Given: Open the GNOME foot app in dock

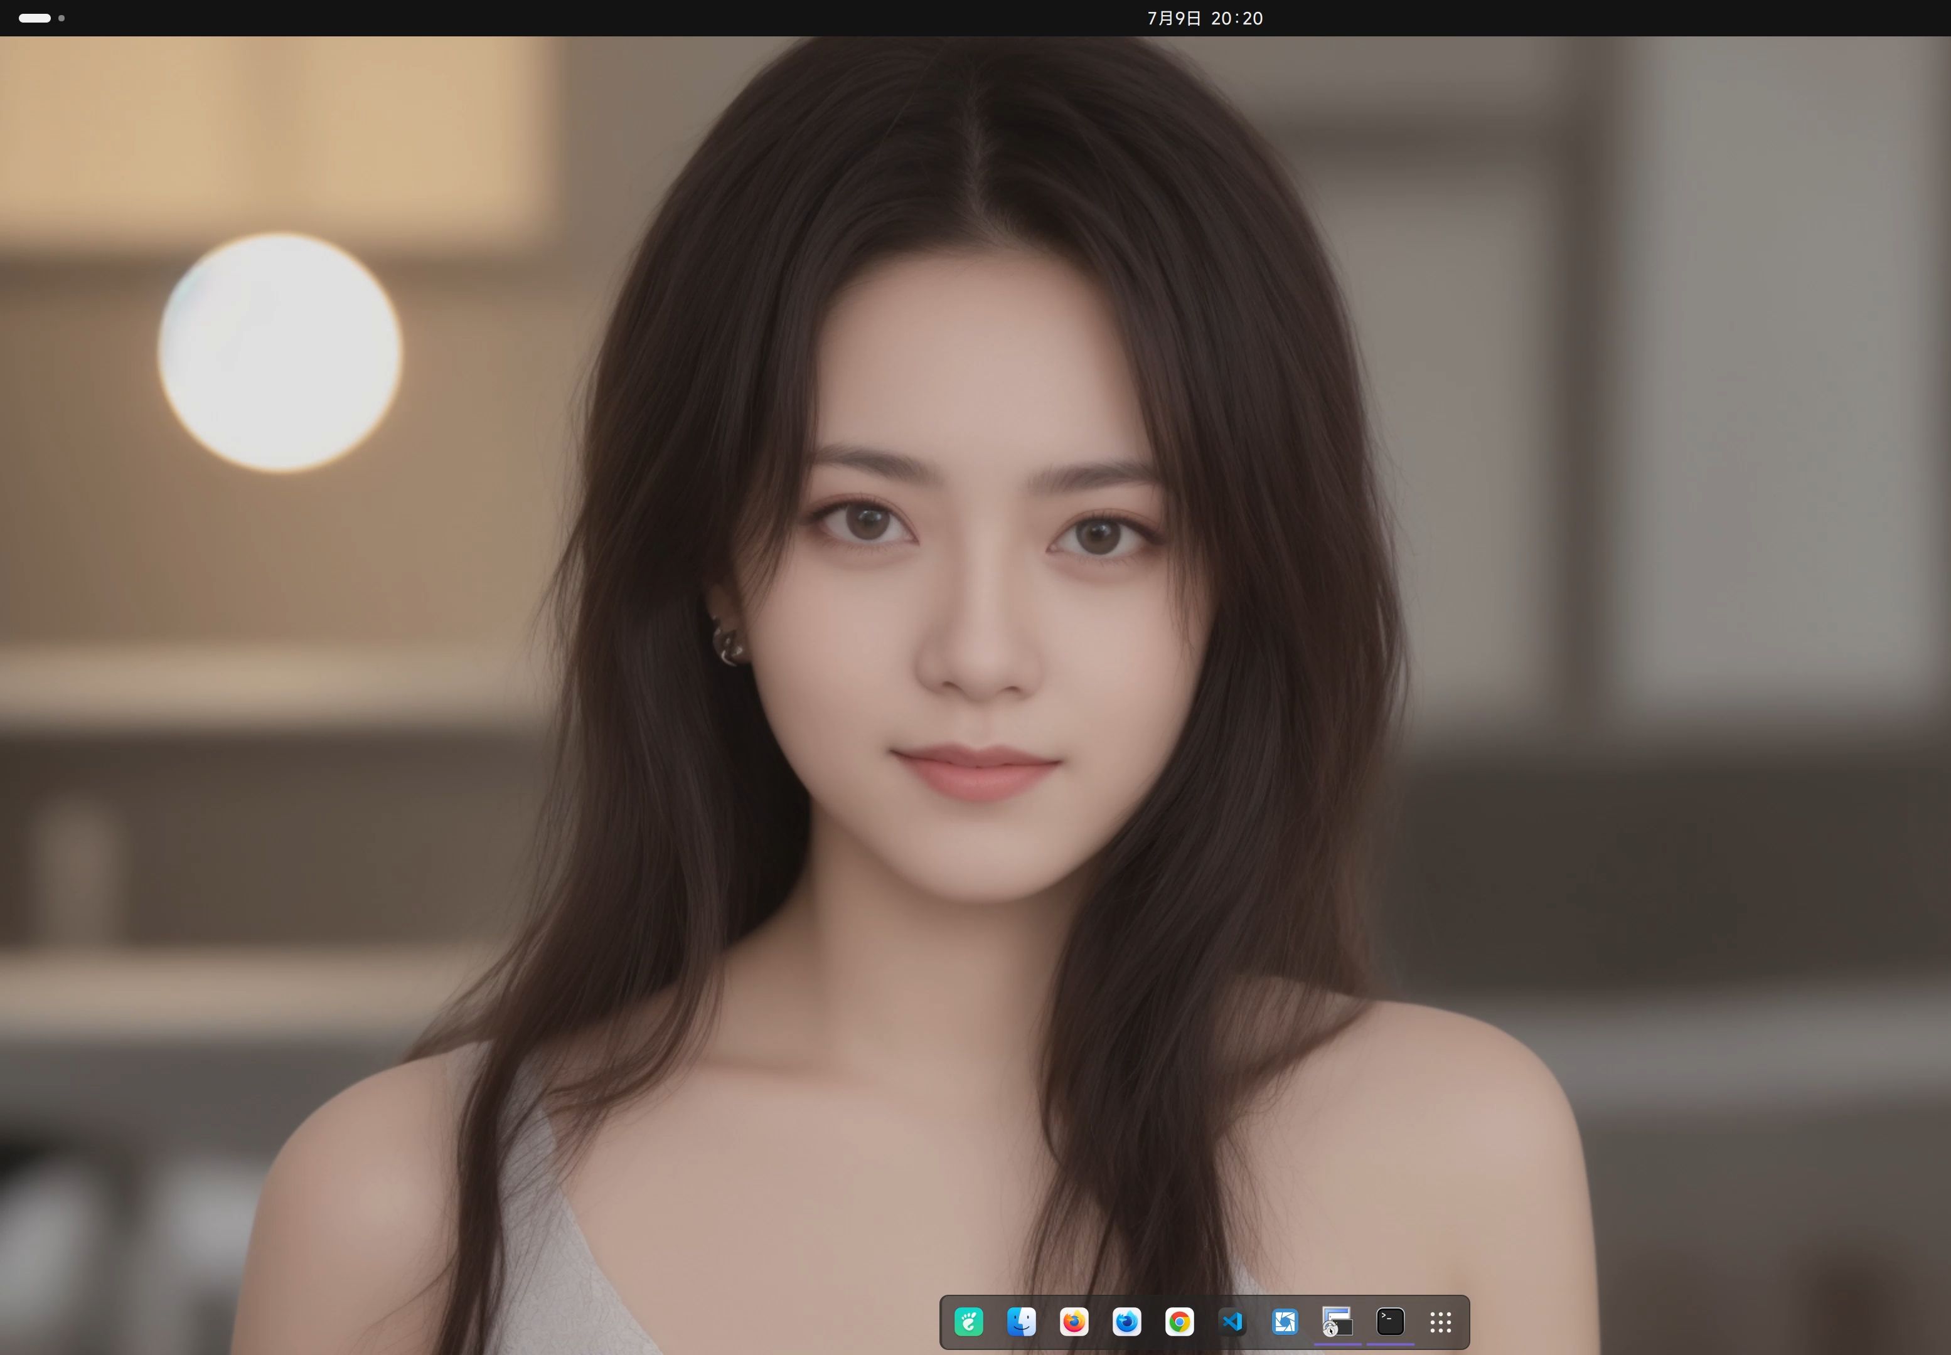Looking at the screenshot, I should point(968,1322).
